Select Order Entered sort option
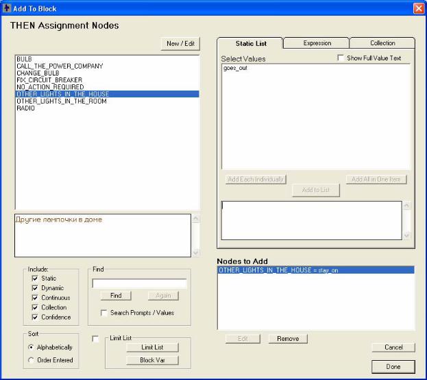This screenshot has height=380, width=427. tap(31, 360)
